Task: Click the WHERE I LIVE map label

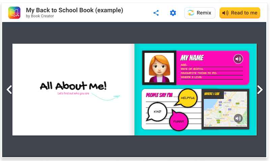Action: point(212,94)
